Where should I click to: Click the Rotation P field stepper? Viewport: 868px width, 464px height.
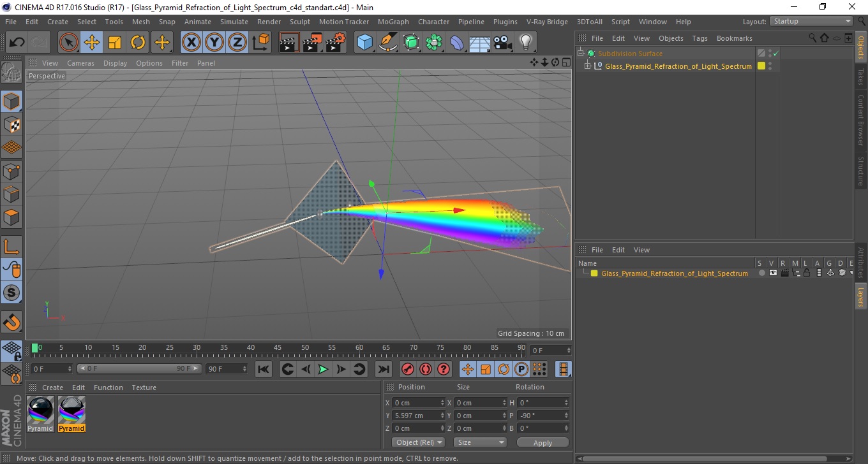[x=566, y=416]
